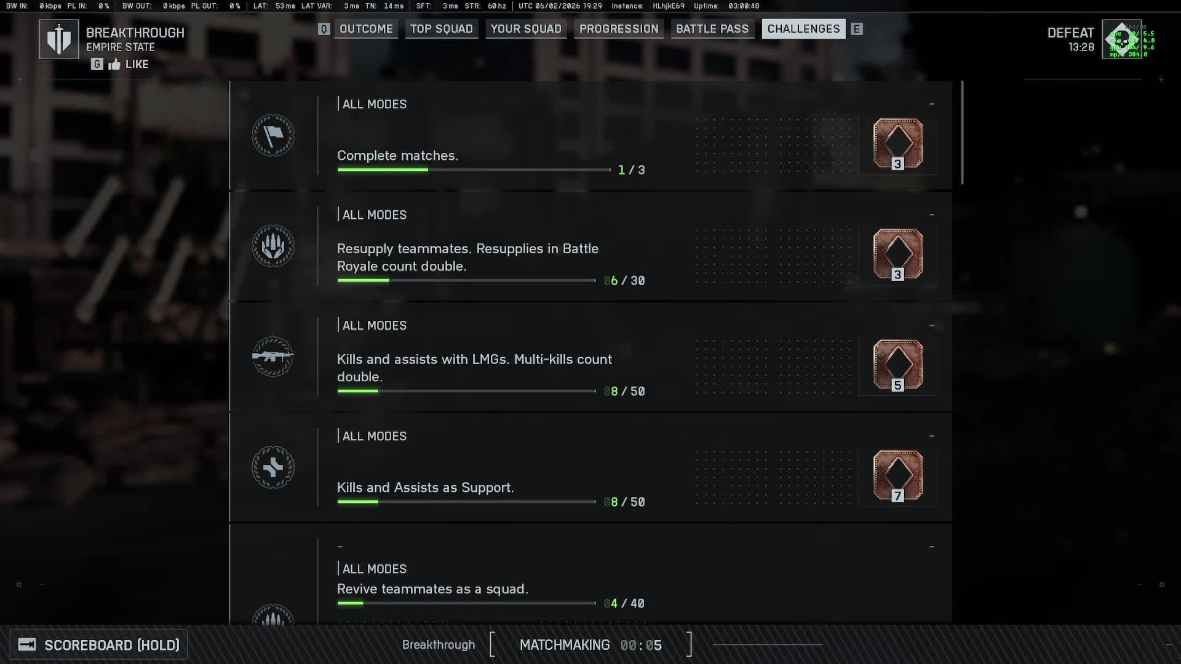Click the 04 / 40 progress counter
Screen dimensions: 1181x664
[624, 603]
